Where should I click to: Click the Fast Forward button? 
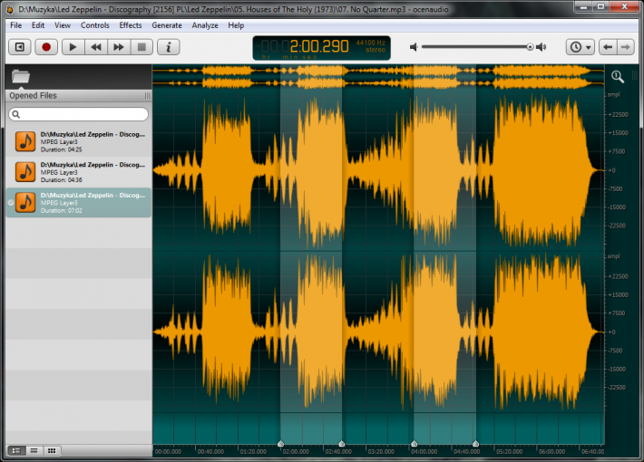119,47
